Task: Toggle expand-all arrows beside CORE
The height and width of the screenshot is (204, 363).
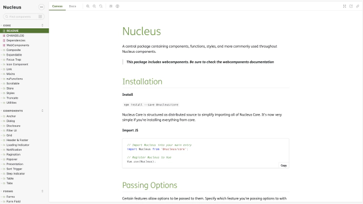Action: pos(43,25)
